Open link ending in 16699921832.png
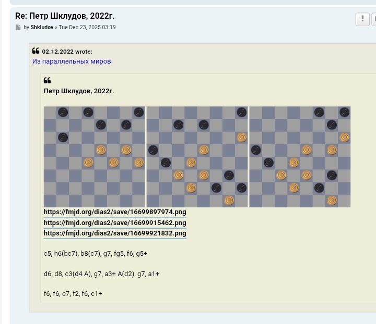 (115, 233)
